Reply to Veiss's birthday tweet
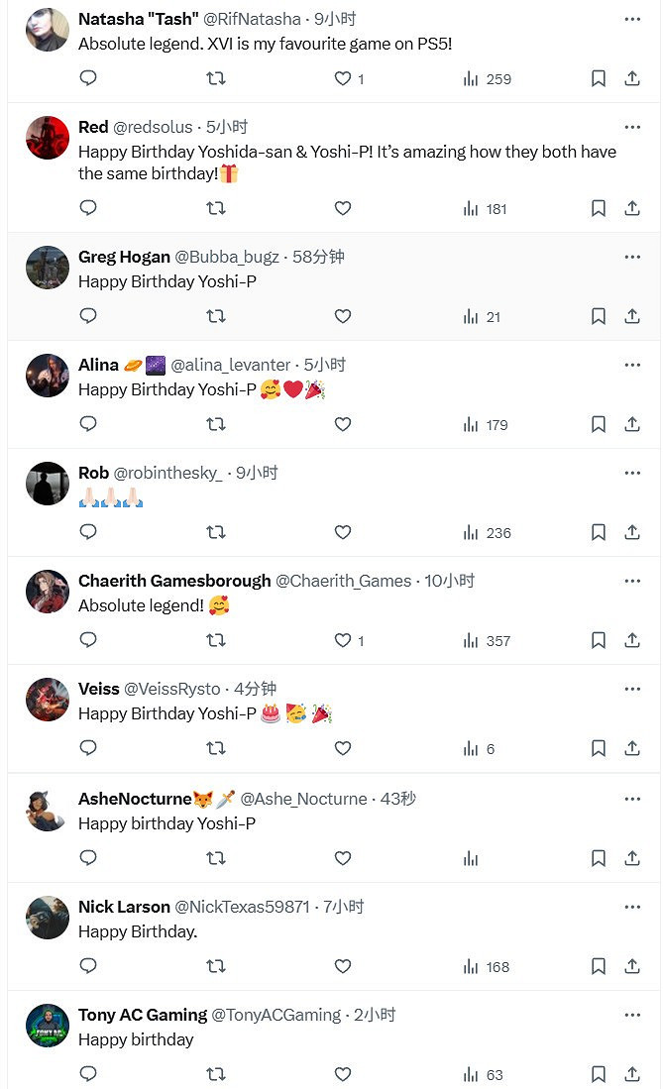 [x=87, y=749]
